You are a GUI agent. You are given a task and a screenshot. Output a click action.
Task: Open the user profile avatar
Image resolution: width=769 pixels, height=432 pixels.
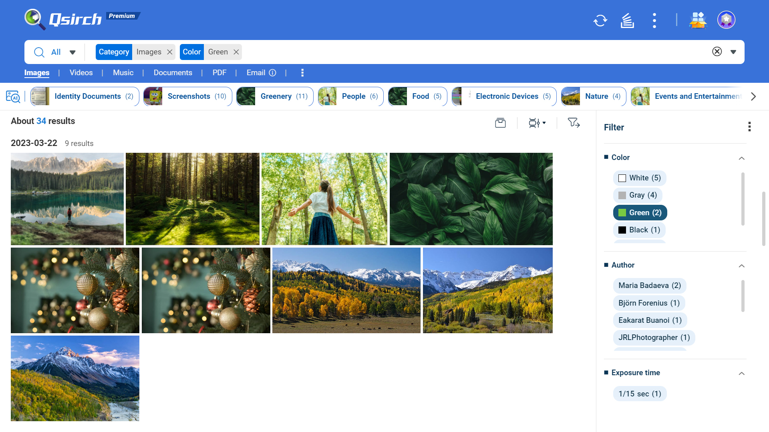(x=726, y=20)
